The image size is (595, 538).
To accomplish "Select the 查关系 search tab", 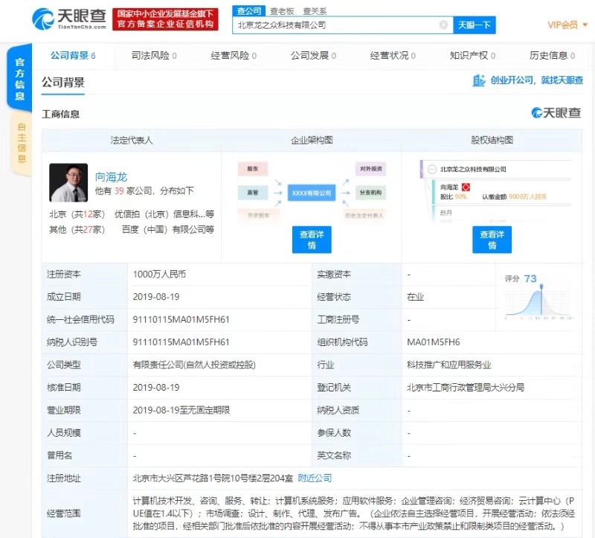I will (315, 11).
